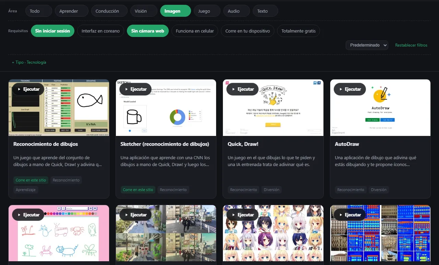Open the Sketcher (reconocimiento de dibujos) title

coord(165,144)
